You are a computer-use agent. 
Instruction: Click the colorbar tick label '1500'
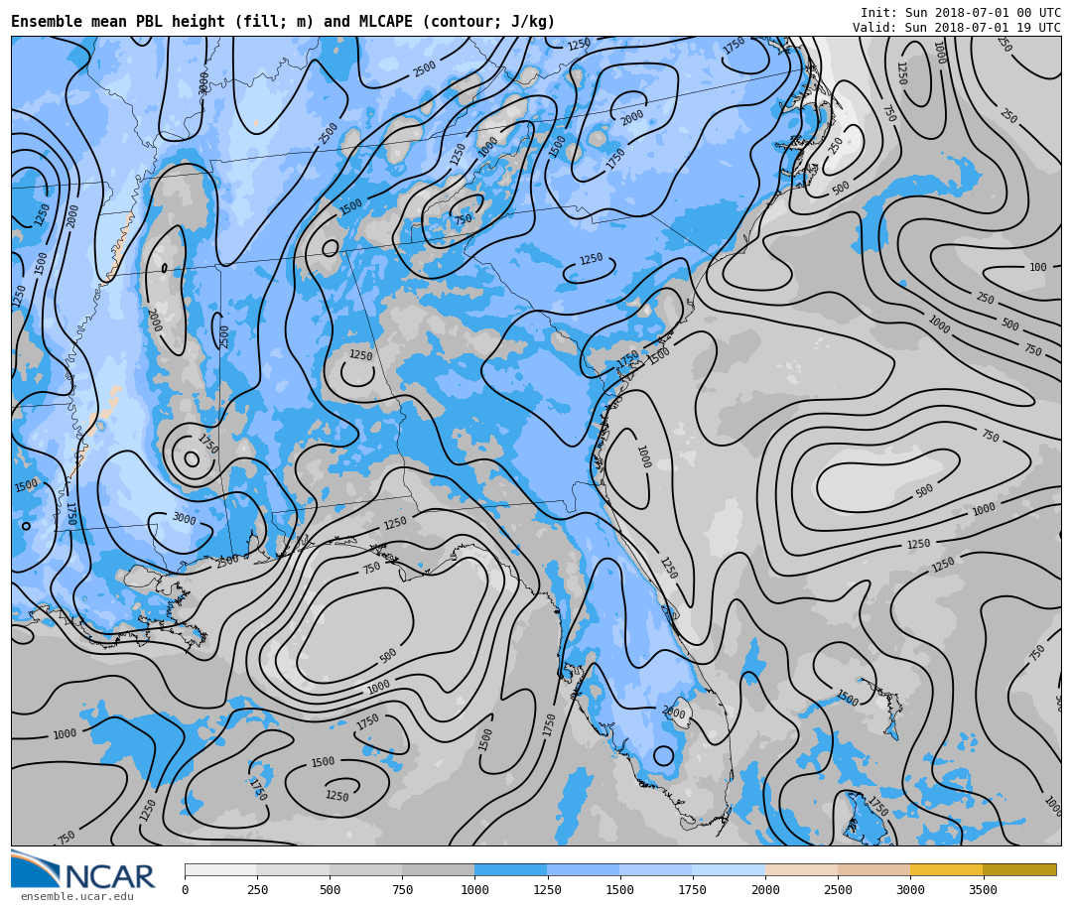point(619,889)
